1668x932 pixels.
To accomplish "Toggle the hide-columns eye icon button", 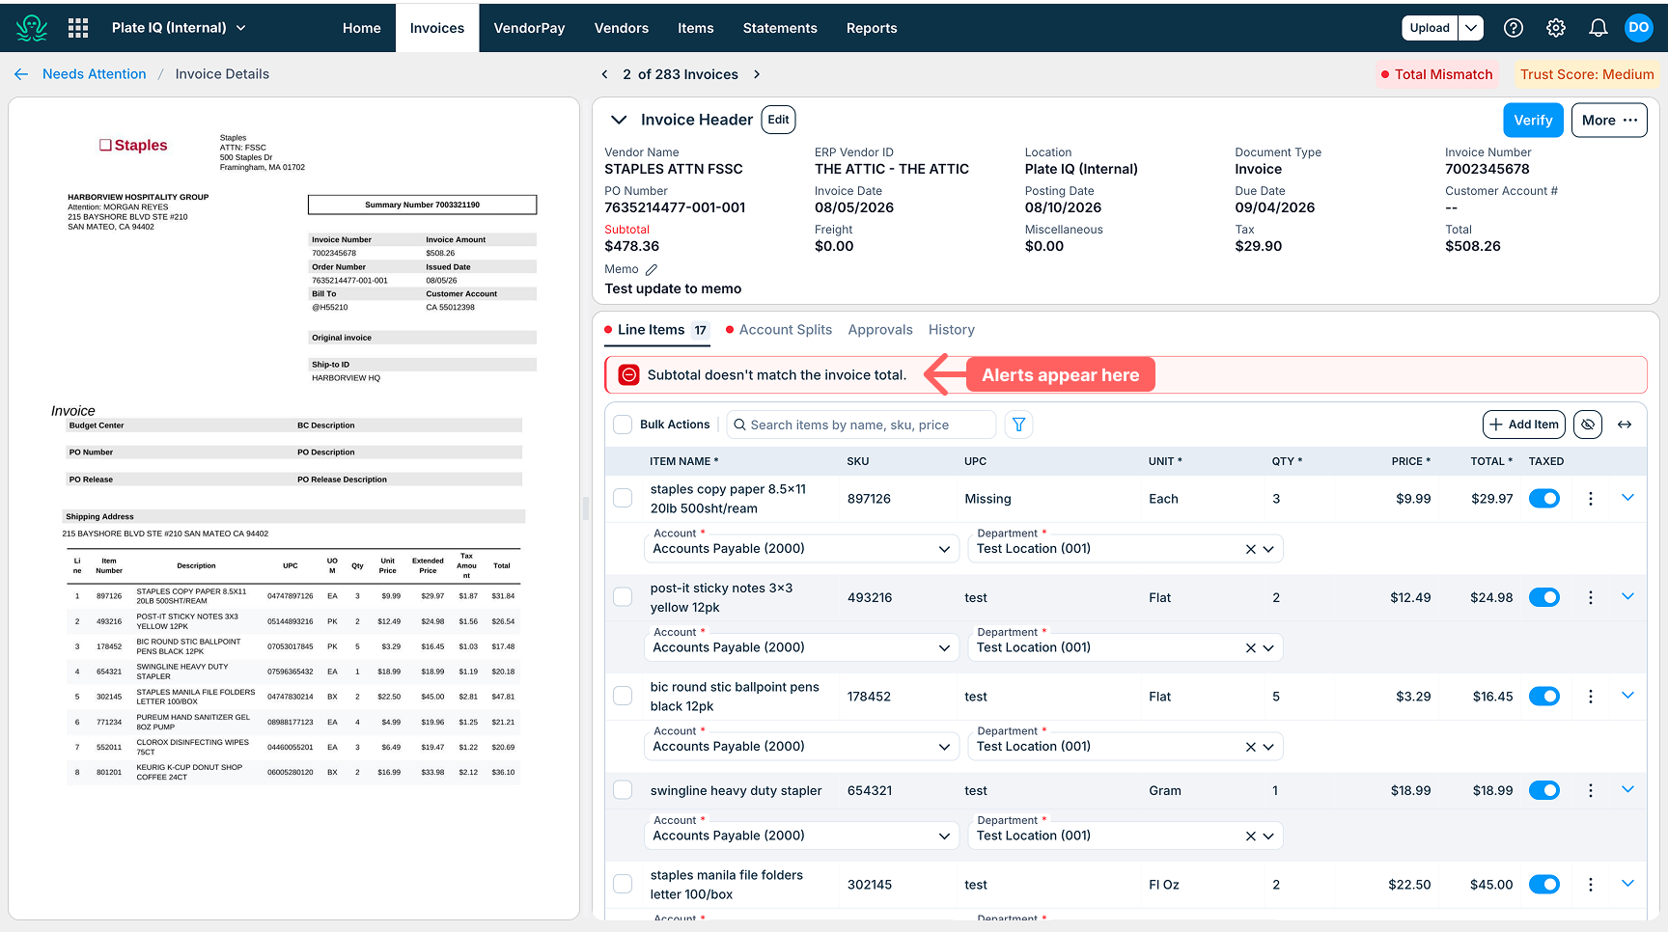I will click(1588, 425).
